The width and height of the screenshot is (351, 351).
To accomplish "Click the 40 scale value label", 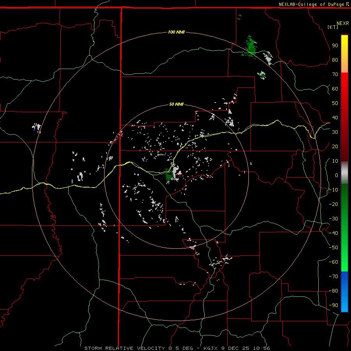I will pyautogui.click(x=335, y=117).
